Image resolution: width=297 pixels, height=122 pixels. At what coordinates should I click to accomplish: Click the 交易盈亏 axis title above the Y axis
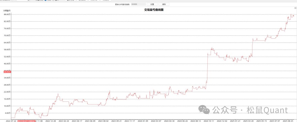coord(7,10)
